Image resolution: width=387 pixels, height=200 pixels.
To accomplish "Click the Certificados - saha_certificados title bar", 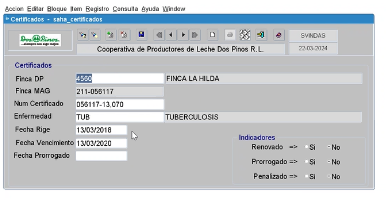I will (x=189, y=19).
